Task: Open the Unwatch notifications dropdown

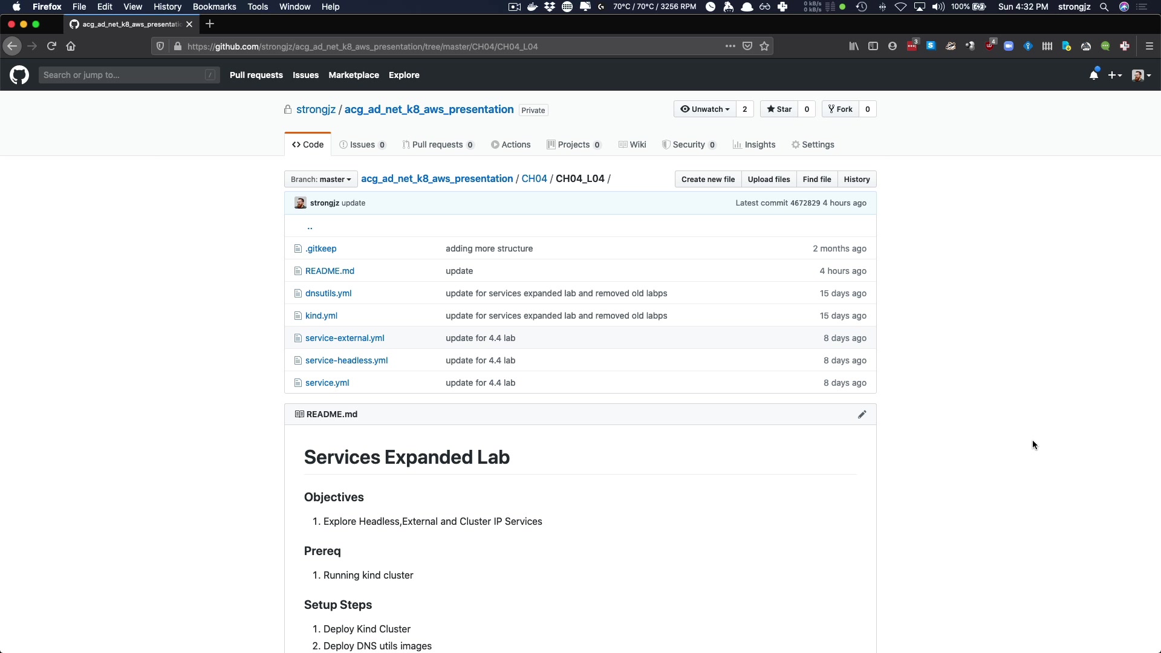Action: [705, 109]
